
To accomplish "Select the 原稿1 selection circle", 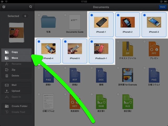I will pos(39,68).
